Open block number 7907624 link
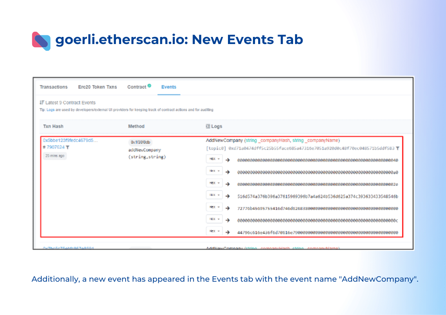The height and width of the screenshot is (315, 446). coord(55,147)
